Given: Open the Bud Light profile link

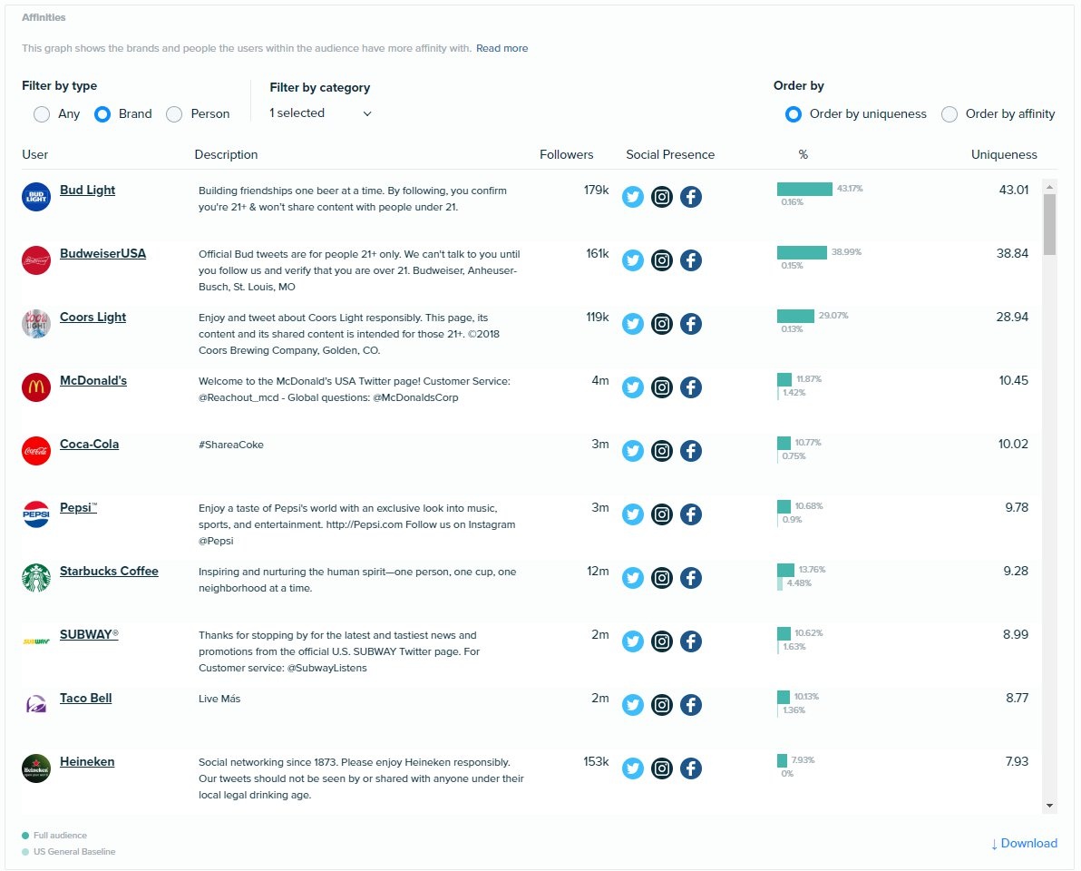Looking at the screenshot, I should click(88, 190).
